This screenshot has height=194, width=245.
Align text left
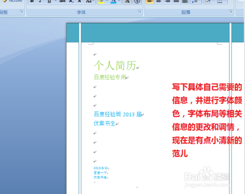coord(150,2)
